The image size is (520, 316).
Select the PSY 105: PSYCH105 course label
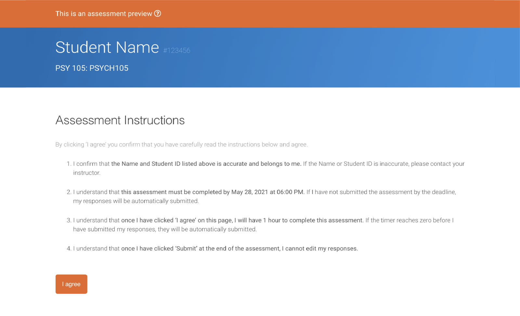point(92,68)
